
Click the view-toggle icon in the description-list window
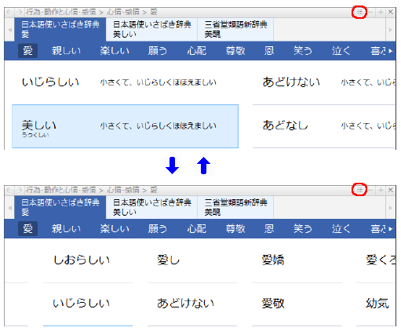tap(359, 12)
